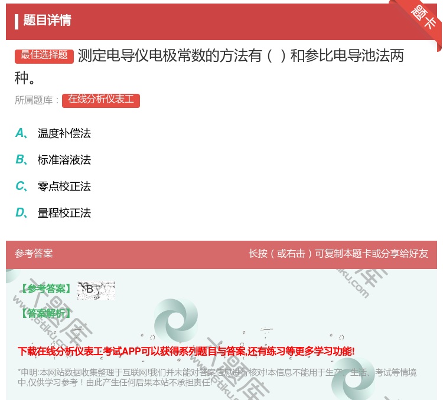Select option D 量程校正法
The height and width of the screenshot is (400, 443).
[x=53, y=213]
